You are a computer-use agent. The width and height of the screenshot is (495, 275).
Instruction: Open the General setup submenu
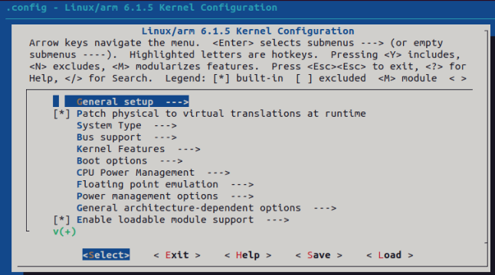(126, 102)
